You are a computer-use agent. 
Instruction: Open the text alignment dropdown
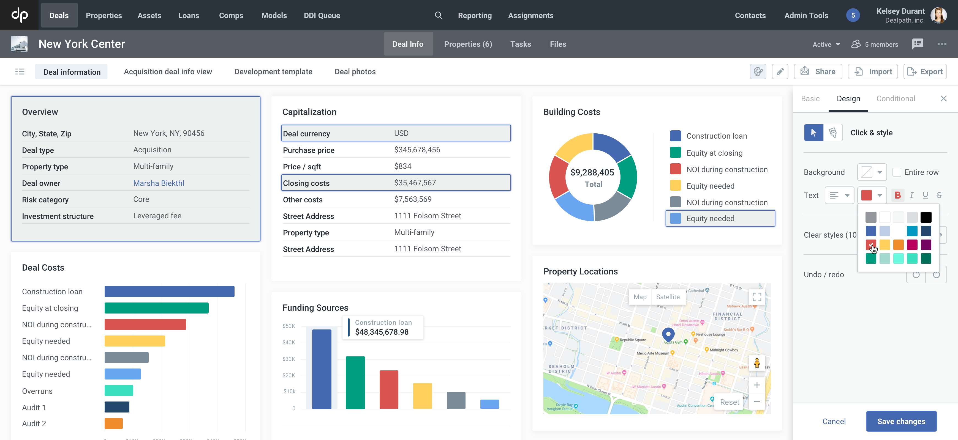coord(839,195)
